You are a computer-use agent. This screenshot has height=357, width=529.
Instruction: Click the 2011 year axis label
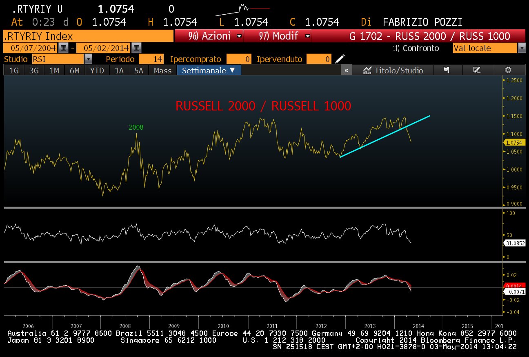point(272,326)
